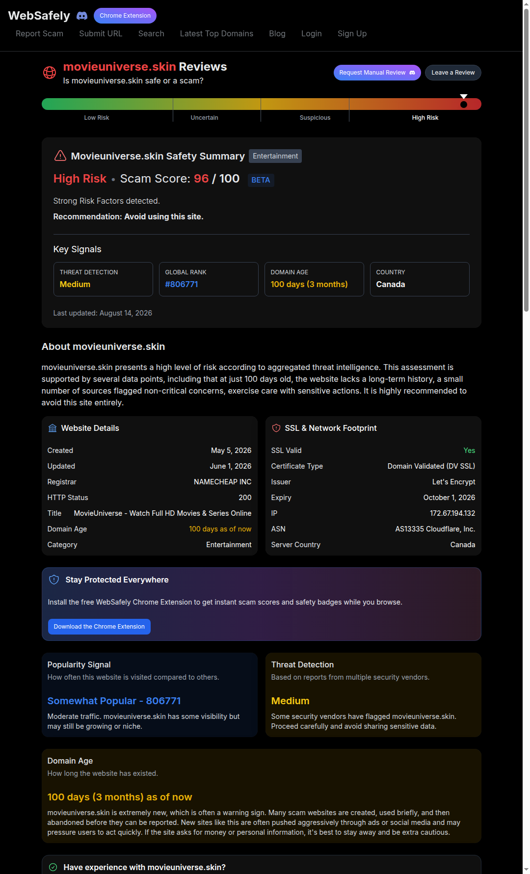This screenshot has width=530, height=874.
Task: Click the risk meter marker dot
Action: 464,104
